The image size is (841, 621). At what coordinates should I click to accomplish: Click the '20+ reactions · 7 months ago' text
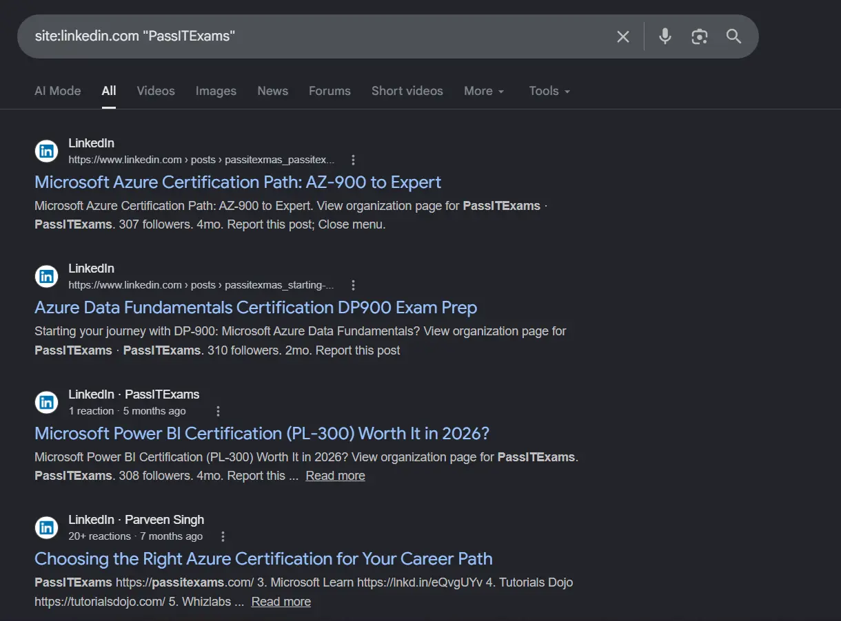pos(135,536)
